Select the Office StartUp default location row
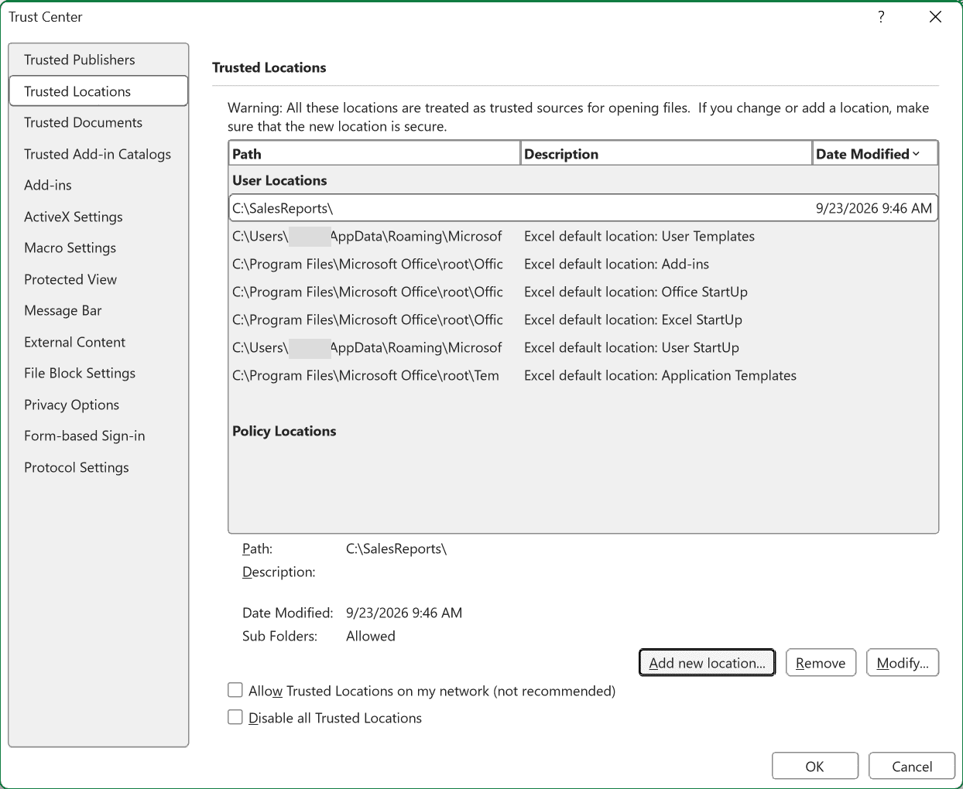The image size is (963, 789). click(584, 292)
